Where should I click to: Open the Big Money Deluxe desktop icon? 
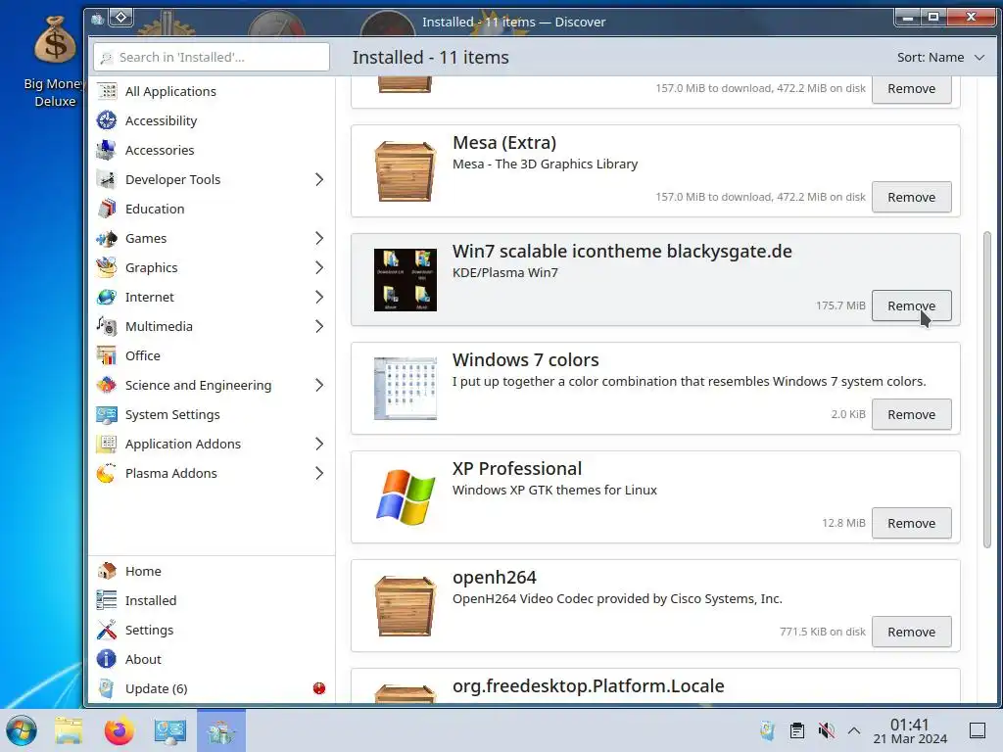point(55,62)
